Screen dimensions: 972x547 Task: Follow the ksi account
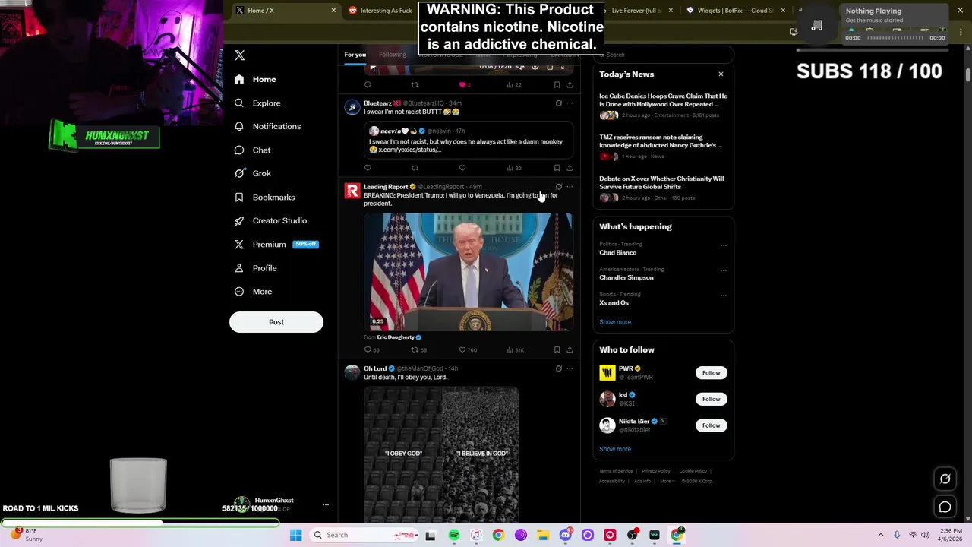[x=711, y=399]
